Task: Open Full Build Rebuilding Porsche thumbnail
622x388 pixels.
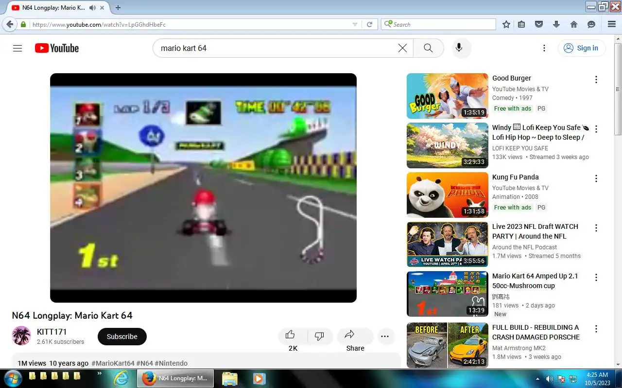Action: 447,345
